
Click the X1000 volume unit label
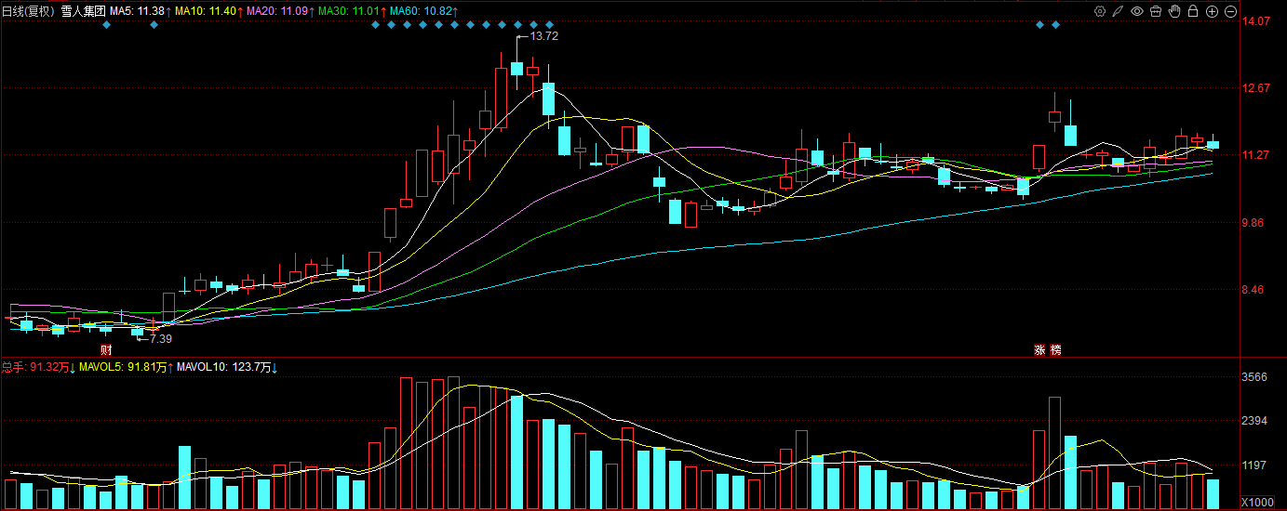(x=1259, y=503)
